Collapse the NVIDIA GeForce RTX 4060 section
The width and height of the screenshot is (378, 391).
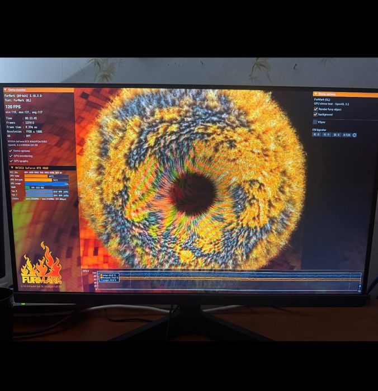point(12,168)
